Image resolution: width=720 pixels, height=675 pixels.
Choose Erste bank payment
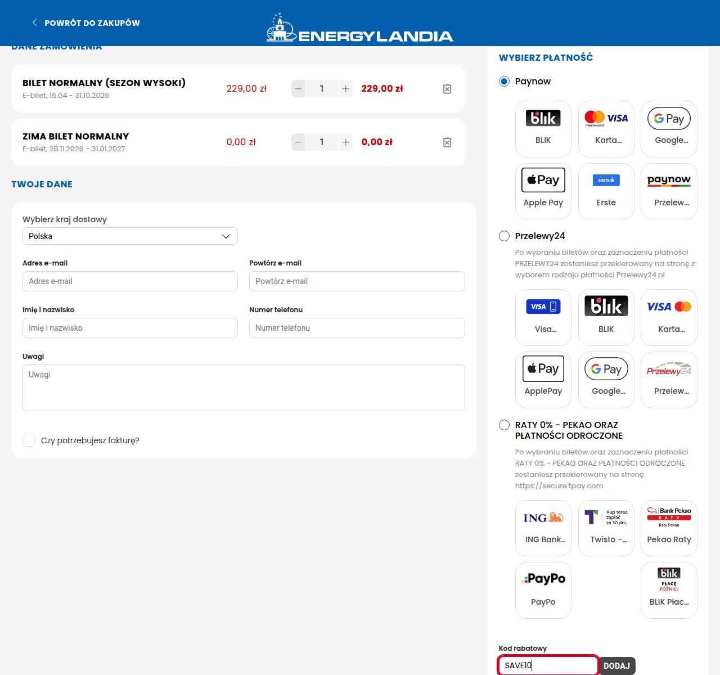coord(606,191)
